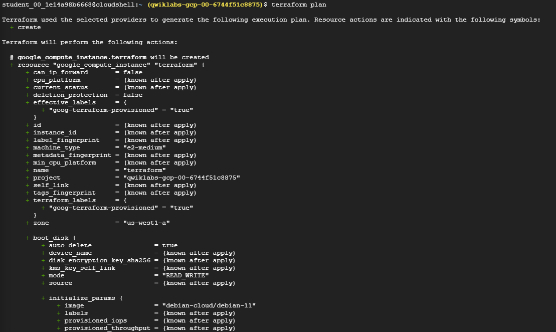Click the "READ_WRITE" mode value
Screen dimensions: 556x332
(186, 276)
